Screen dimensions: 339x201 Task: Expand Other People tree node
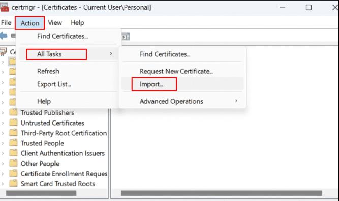tap(3, 164)
